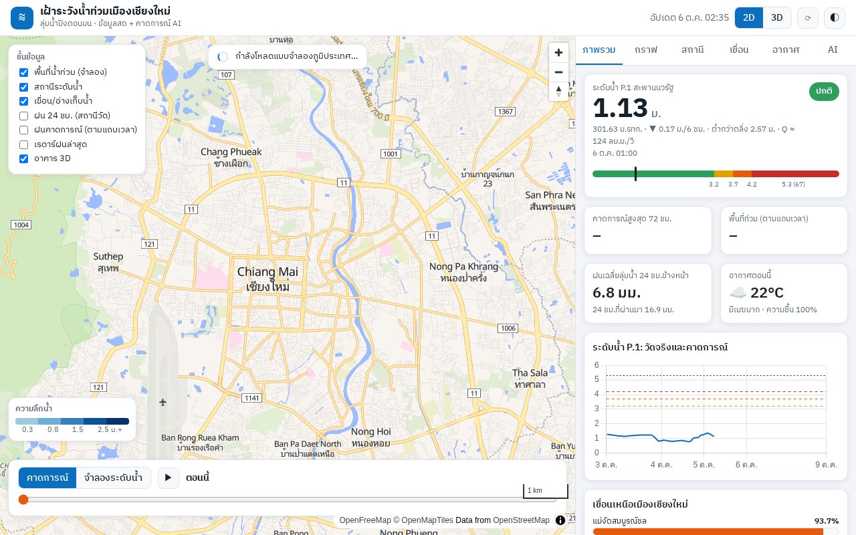The image size is (856, 535).
Task: Click the ปกติ status badge
Action: 824,92
